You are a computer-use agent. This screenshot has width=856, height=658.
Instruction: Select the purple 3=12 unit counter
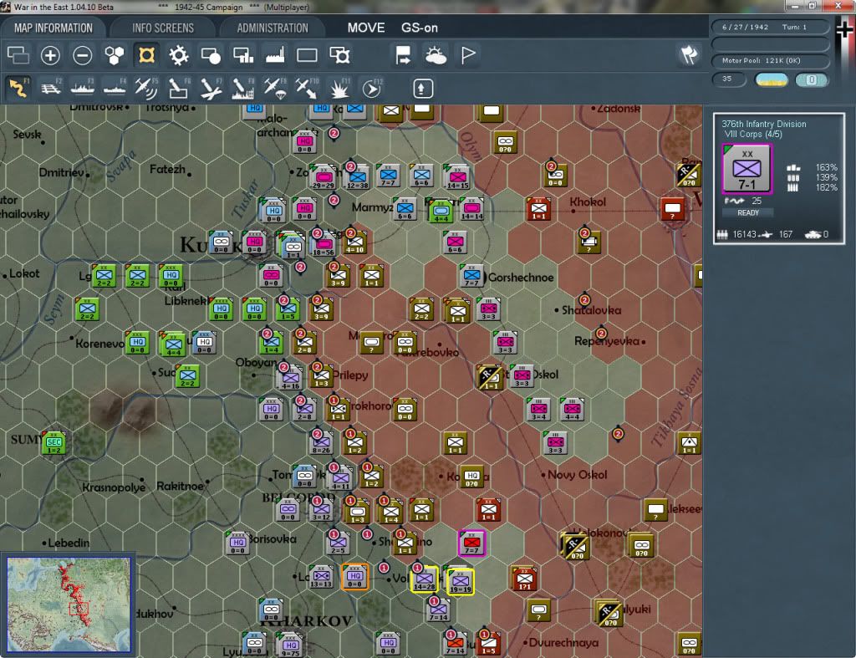coord(321,509)
